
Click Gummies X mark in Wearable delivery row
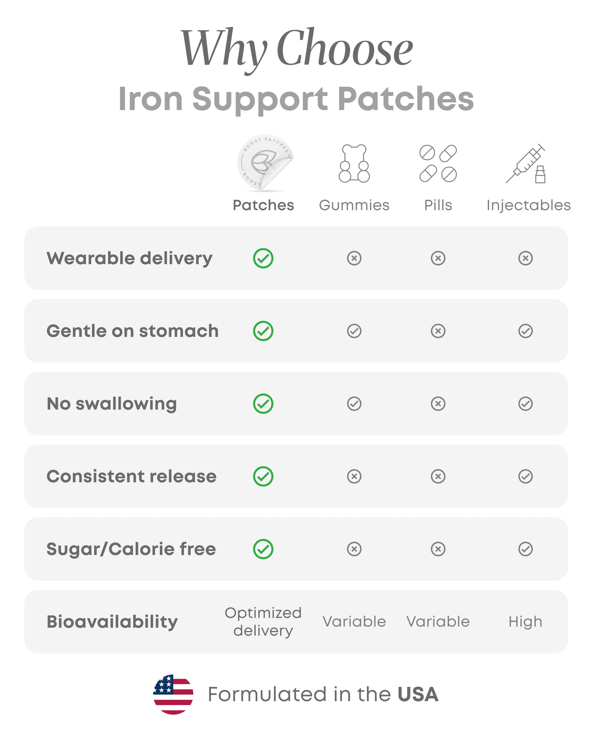click(x=354, y=258)
